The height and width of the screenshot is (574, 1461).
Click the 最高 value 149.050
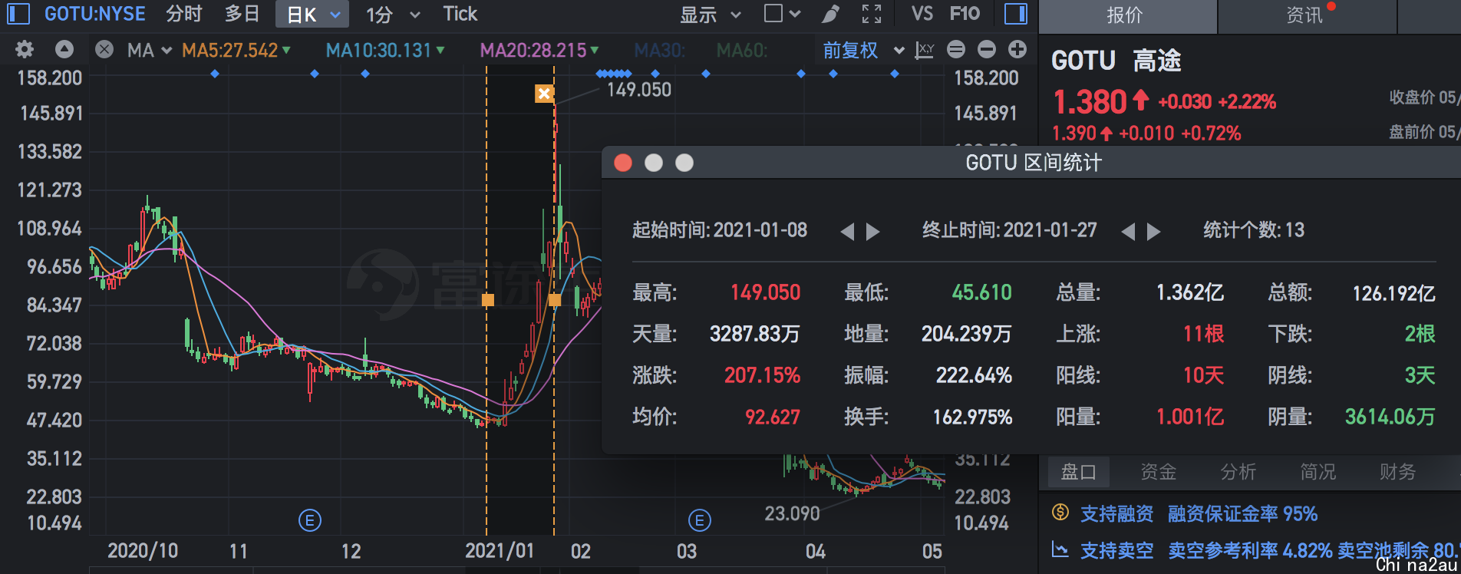(x=765, y=292)
